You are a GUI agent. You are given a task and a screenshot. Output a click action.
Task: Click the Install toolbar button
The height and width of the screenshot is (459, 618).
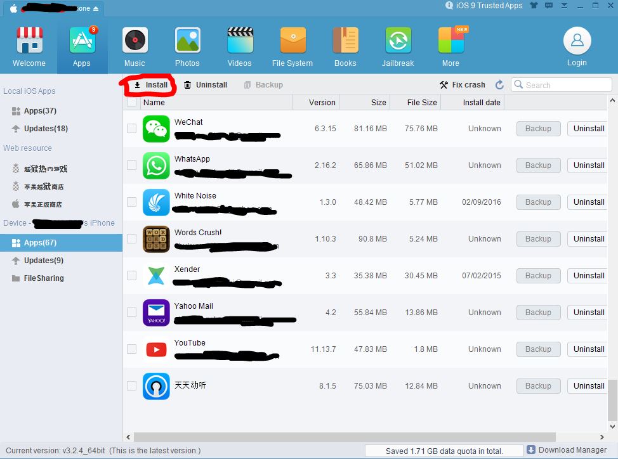point(151,84)
